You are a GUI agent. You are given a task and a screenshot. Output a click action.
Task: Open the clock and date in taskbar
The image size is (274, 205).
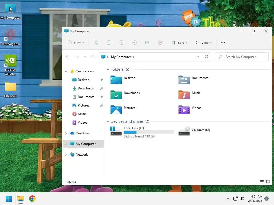(255, 199)
